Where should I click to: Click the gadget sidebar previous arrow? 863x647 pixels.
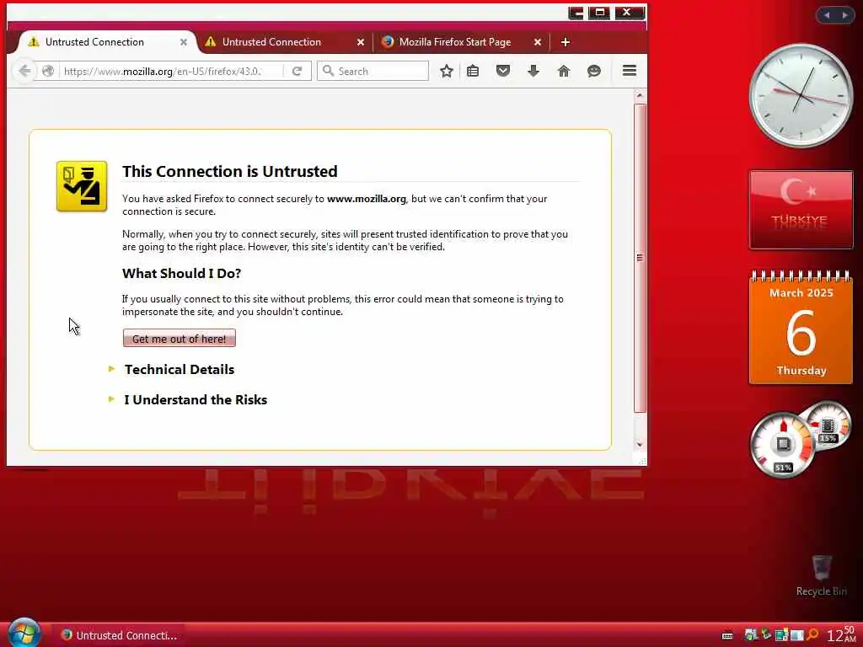pos(826,15)
